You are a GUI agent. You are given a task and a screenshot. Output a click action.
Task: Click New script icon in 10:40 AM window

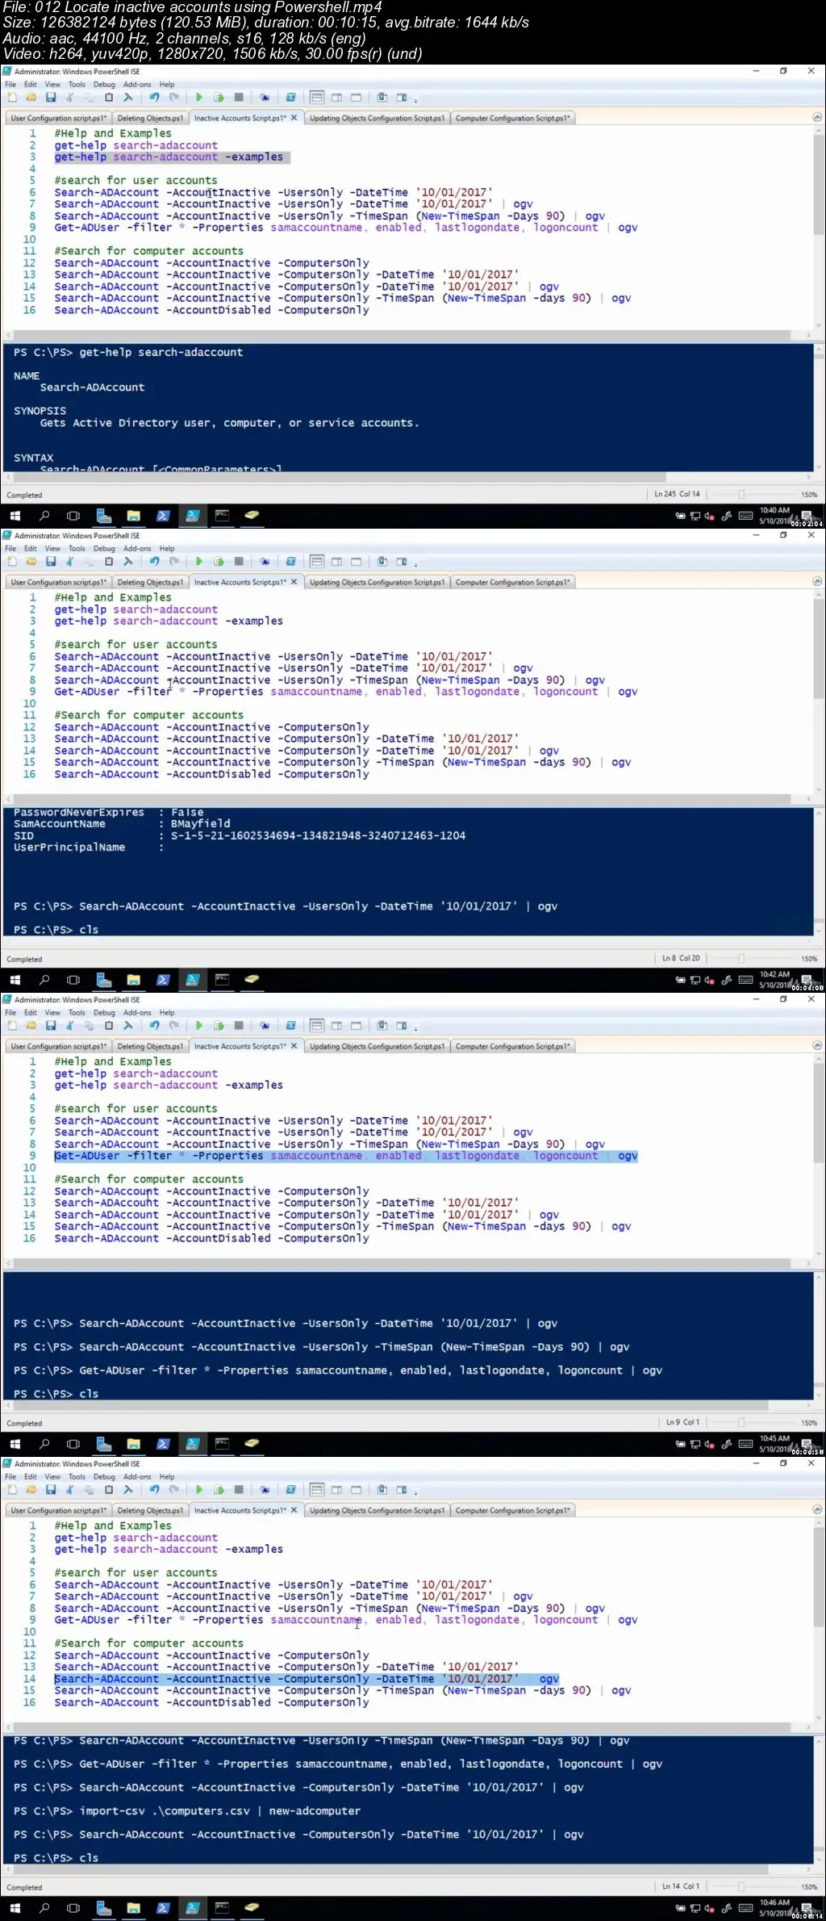[11, 98]
